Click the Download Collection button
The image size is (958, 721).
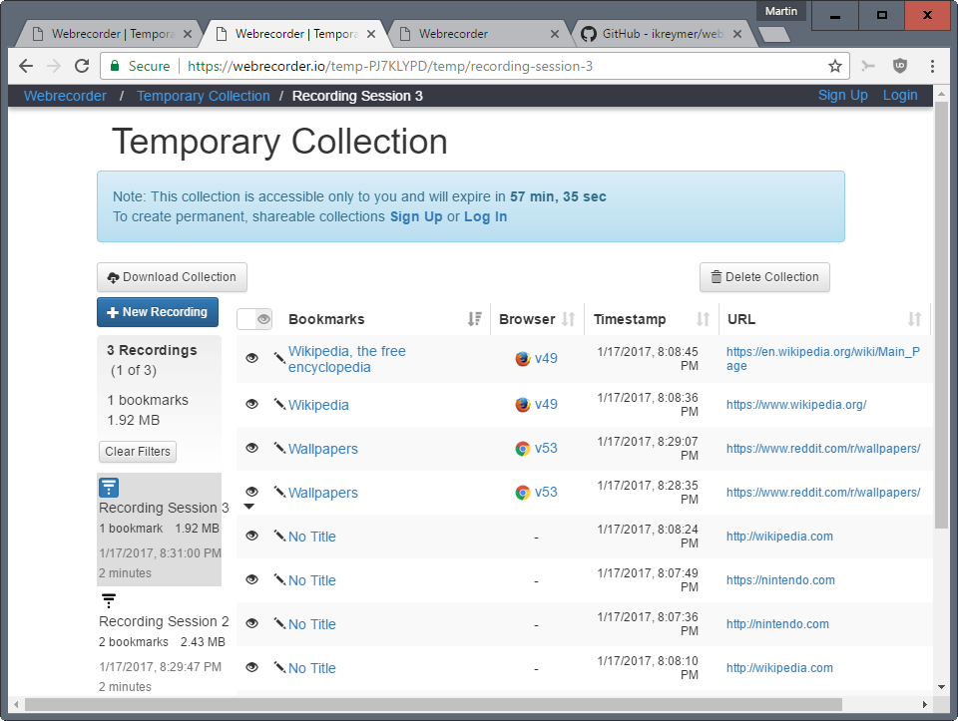point(173,277)
